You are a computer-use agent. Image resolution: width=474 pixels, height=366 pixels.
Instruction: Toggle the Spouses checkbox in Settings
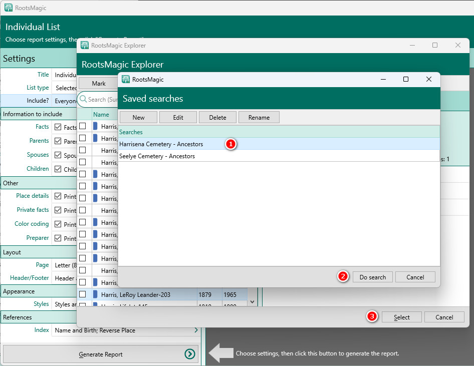tap(58, 155)
